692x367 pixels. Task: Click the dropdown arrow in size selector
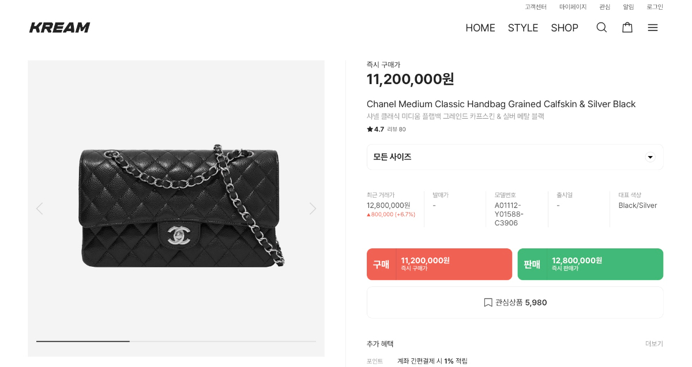(x=650, y=157)
